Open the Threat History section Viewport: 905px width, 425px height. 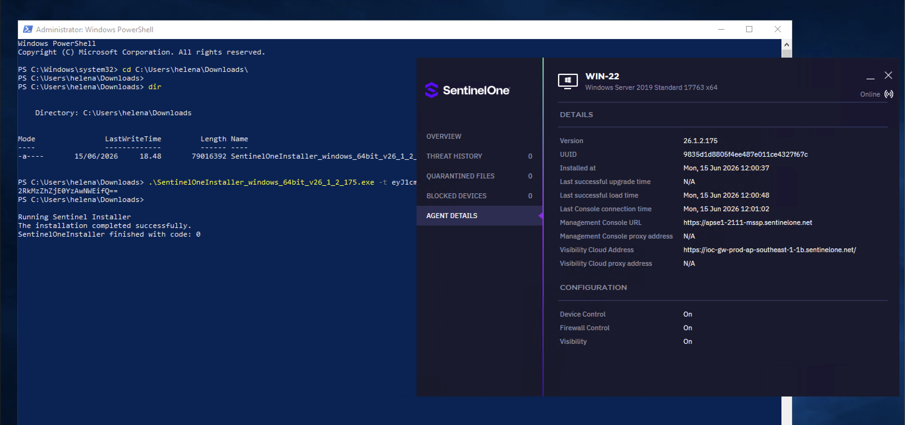tap(479, 156)
